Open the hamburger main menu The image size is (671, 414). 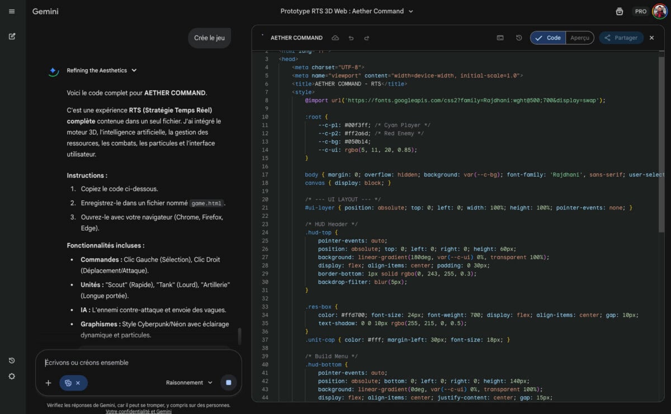(12, 11)
